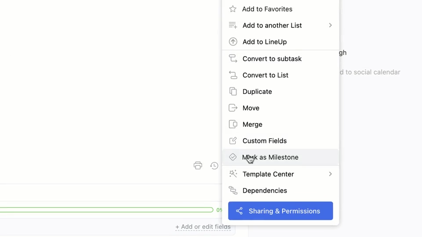Open task history via the clock icon
Screen dimensions: 422x237
(x=214, y=165)
